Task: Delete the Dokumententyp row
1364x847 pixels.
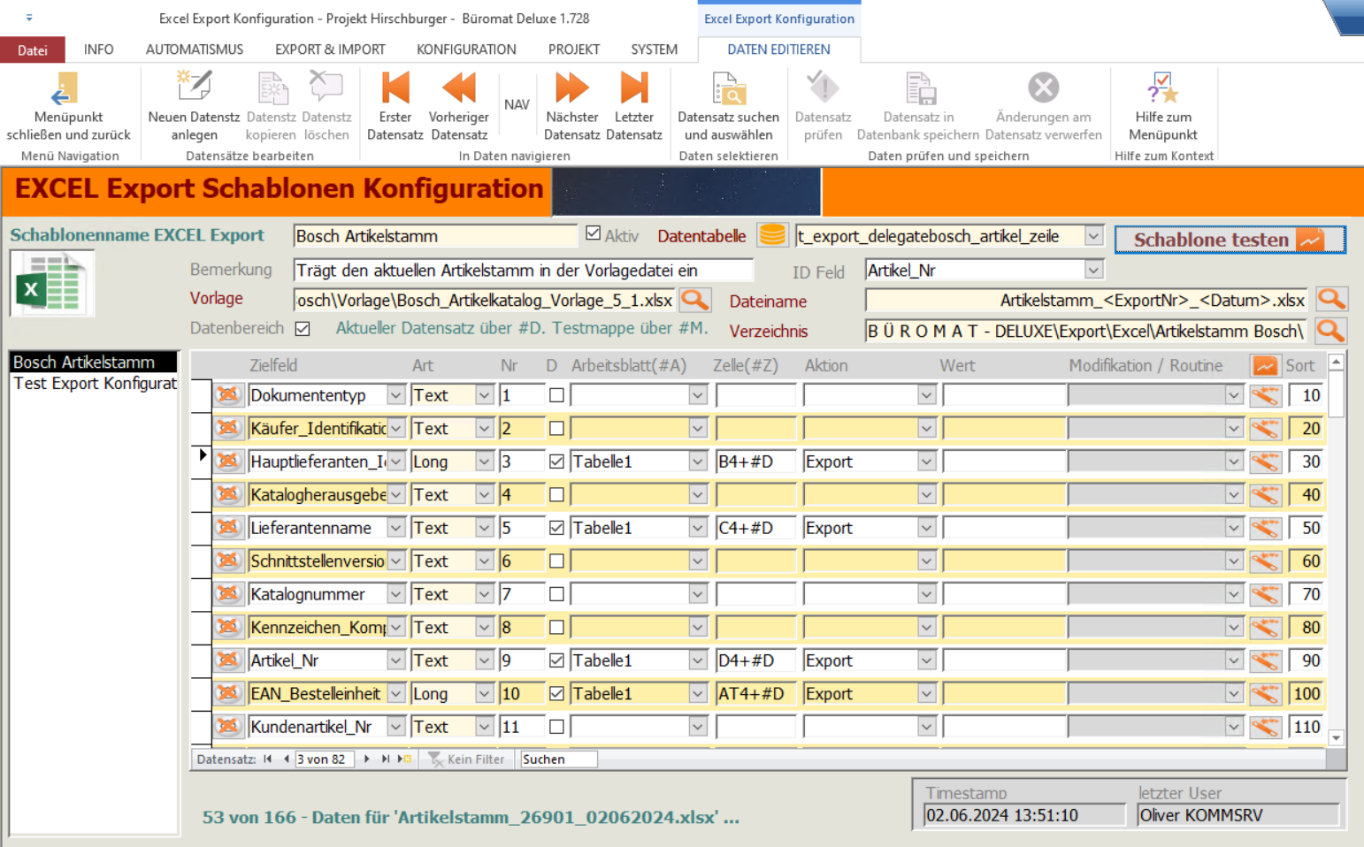Action: (x=228, y=395)
